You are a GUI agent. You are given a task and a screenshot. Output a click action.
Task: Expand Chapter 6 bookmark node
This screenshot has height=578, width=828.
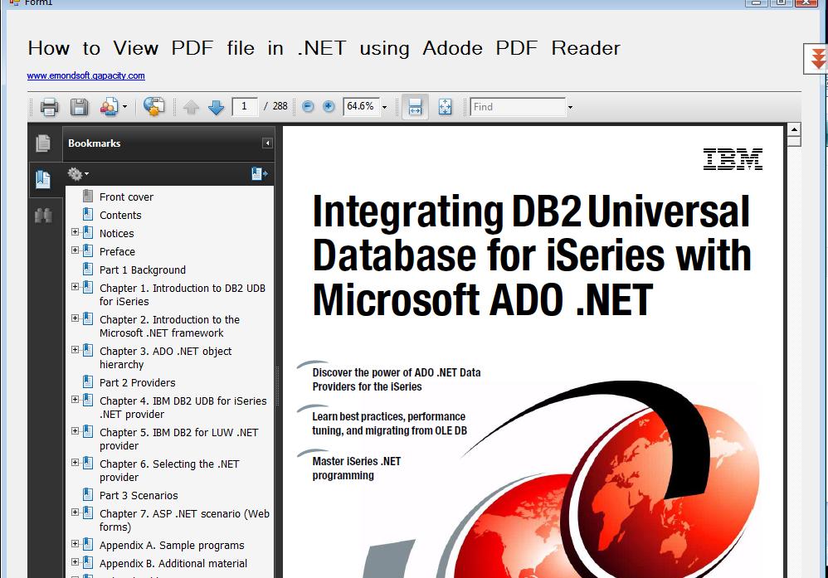[x=75, y=463]
